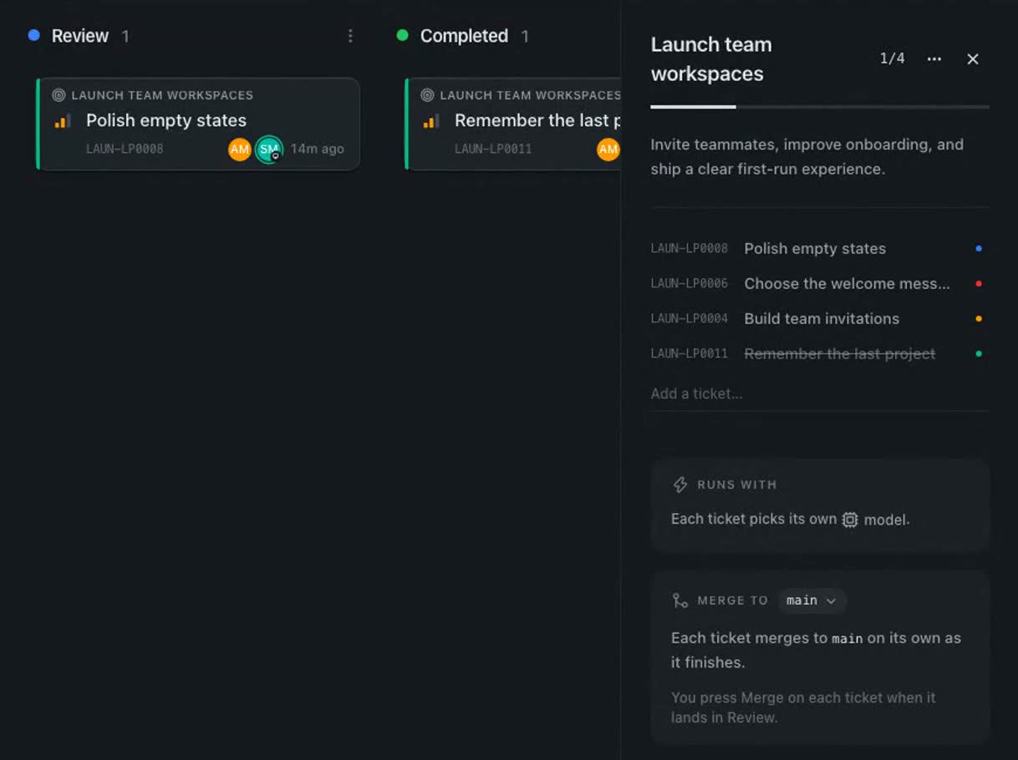The height and width of the screenshot is (760, 1018).
Task: Click the Merge To branch icon
Action: pos(680,600)
